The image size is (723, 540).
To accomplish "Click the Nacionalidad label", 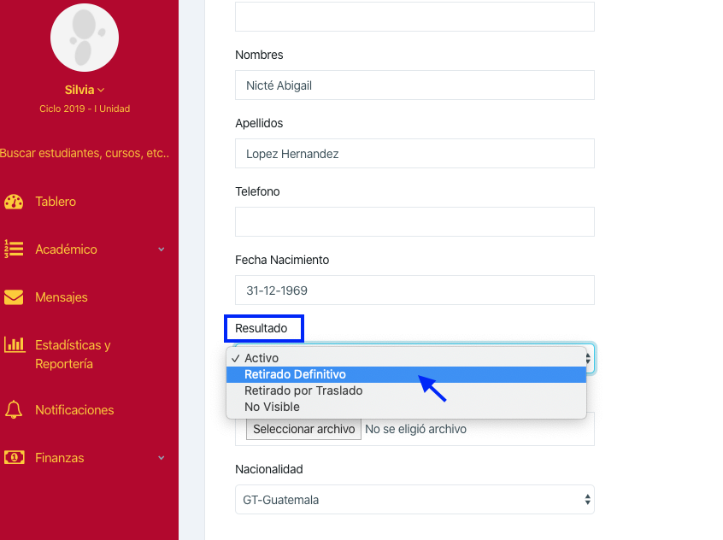I will (x=269, y=469).
